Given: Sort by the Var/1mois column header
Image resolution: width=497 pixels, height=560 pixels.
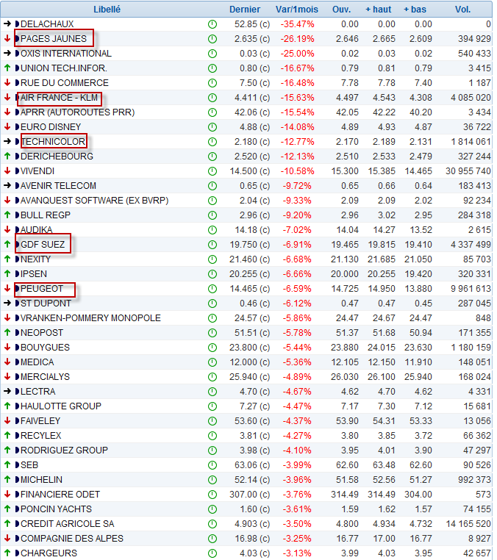Looking at the screenshot, I should [x=297, y=10].
